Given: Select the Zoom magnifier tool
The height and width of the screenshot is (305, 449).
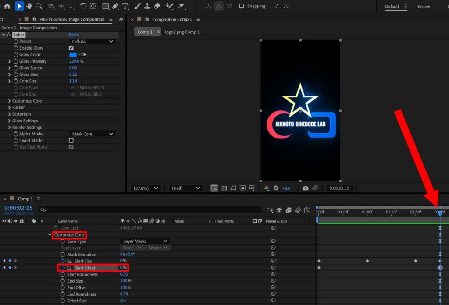Looking at the screenshot, I should [39, 6].
